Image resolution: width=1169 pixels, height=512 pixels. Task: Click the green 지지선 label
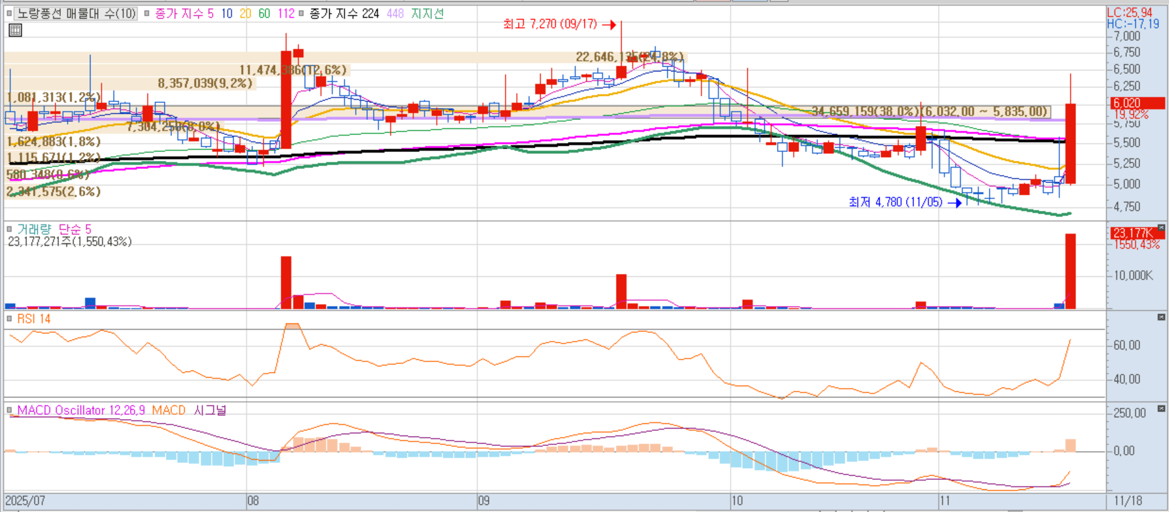point(428,13)
